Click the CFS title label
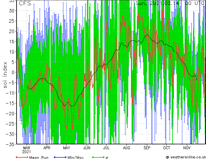Image resolution: width=206 pixels, height=159 pixels. pyautogui.click(x=25, y=3)
